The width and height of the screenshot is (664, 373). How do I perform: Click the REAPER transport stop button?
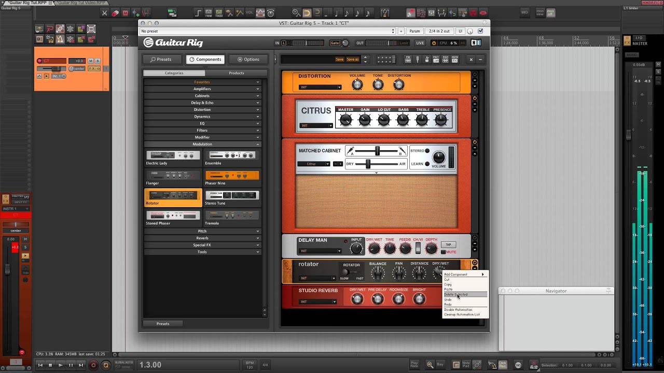coord(50,365)
